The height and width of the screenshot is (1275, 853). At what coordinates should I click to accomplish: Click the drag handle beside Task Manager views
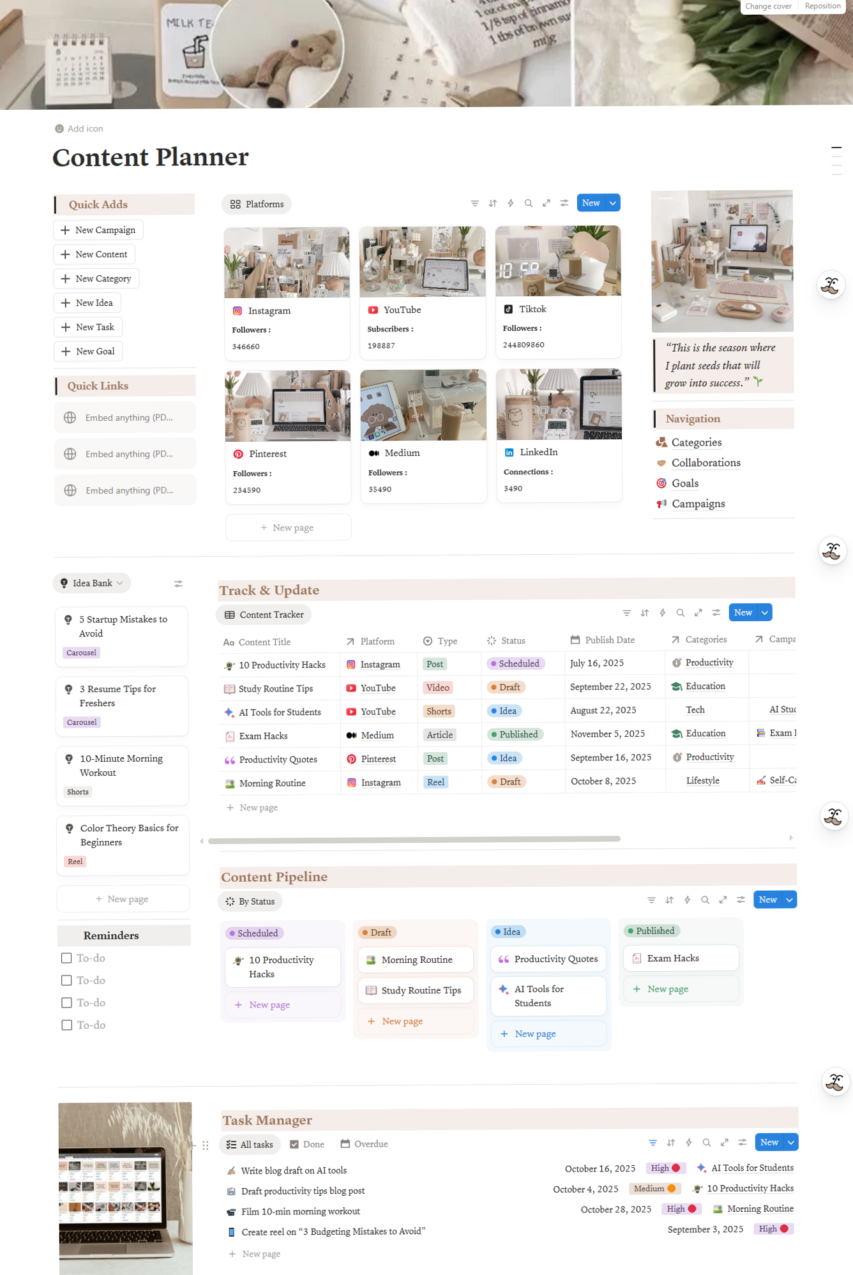pyautogui.click(x=205, y=1145)
